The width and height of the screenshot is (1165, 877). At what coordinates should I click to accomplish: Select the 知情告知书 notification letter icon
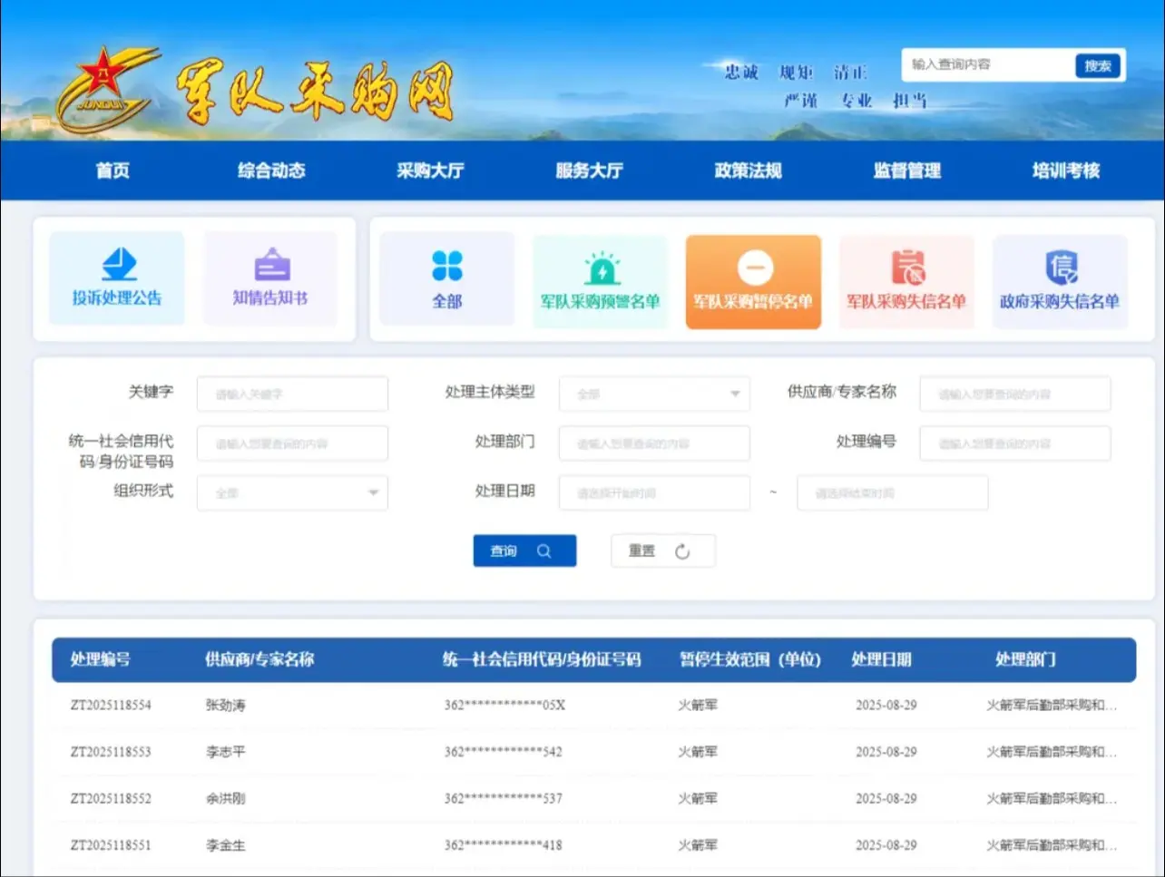coord(269,278)
